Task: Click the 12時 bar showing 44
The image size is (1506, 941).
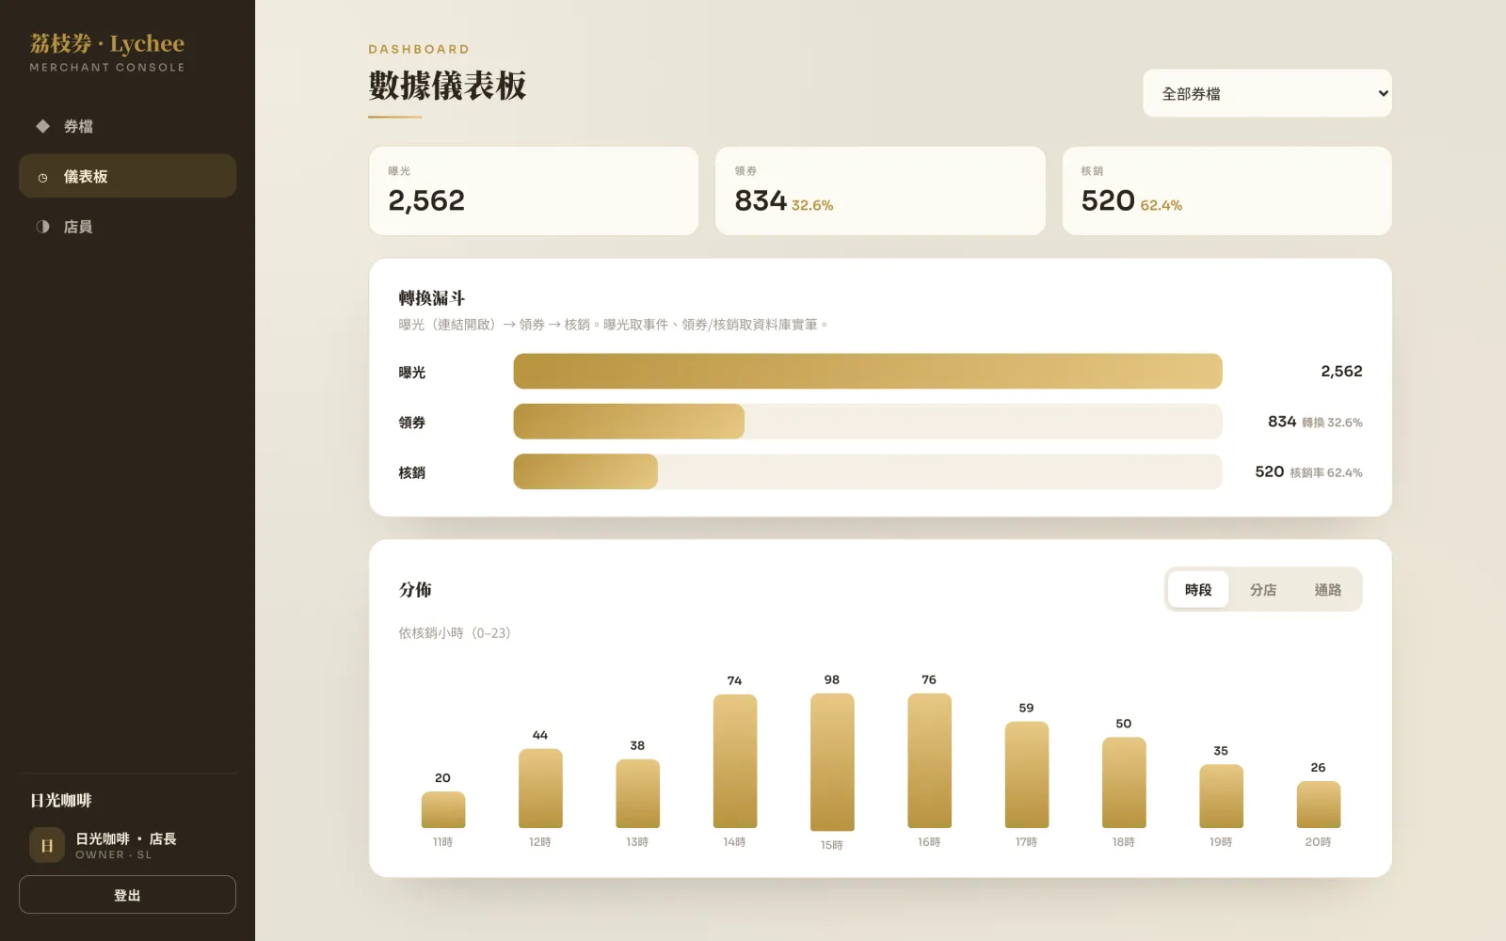Action: point(540,789)
